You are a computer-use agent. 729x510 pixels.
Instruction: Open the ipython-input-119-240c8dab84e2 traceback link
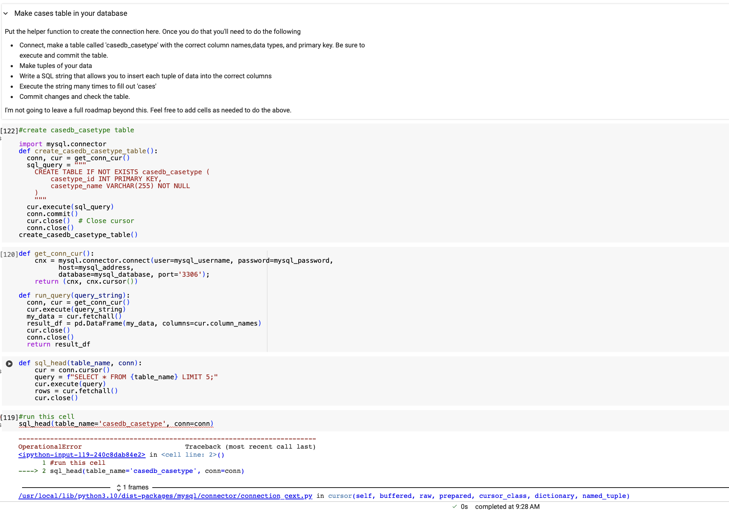82,455
